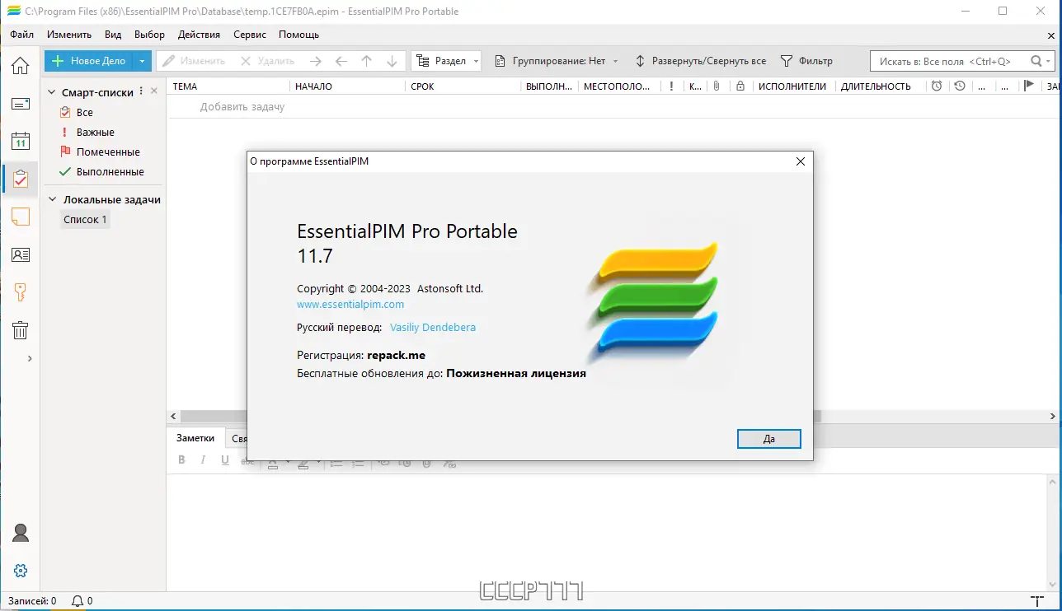The width and height of the screenshot is (1062, 611).
Task: Collapse the Local Tasks section
Action: (50, 199)
